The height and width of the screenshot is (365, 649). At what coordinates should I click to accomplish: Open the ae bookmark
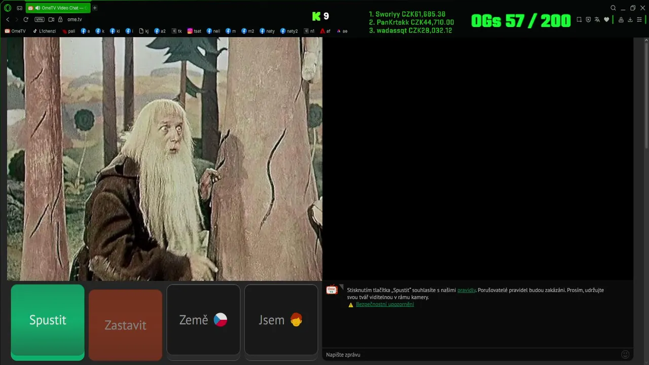tap(342, 31)
